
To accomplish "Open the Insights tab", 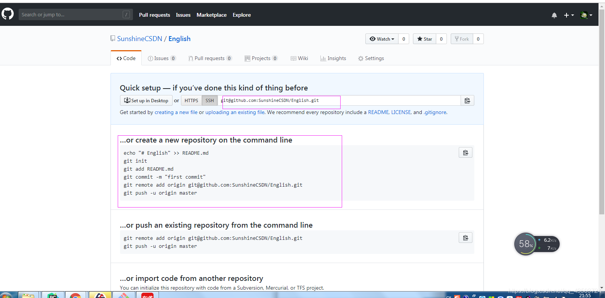I will pos(333,58).
